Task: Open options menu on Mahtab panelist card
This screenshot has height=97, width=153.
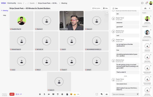Action: click(151, 30)
